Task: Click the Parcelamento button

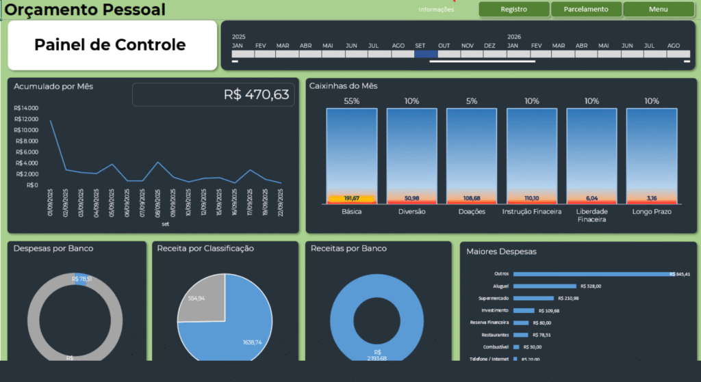Action: pos(585,10)
